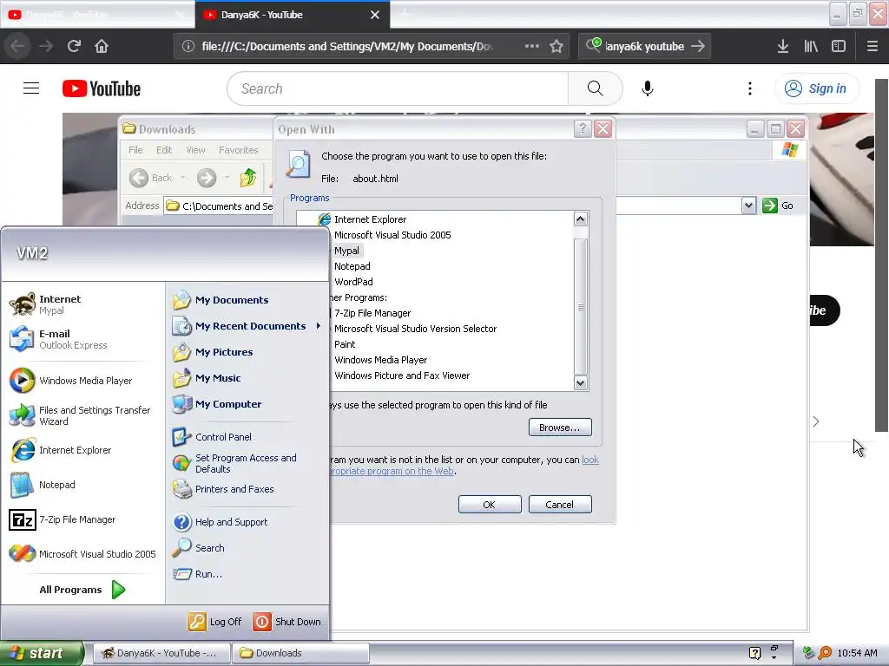The image size is (889, 666).
Task: Launch Internet Explorer from the Start menu
Action: [x=82, y=450]
